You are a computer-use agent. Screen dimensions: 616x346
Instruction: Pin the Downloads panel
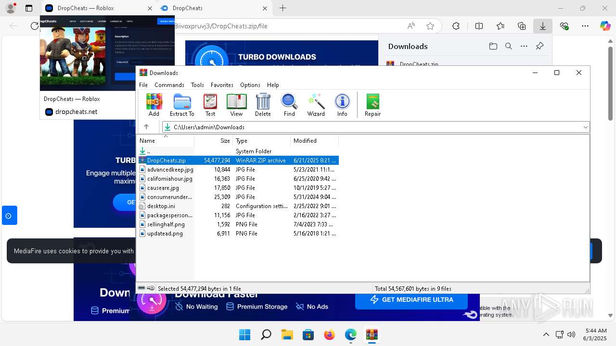pos(539,46)
